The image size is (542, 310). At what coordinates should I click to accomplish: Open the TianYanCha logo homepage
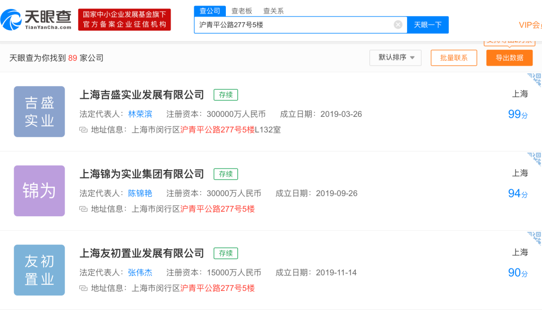point(36,20)
